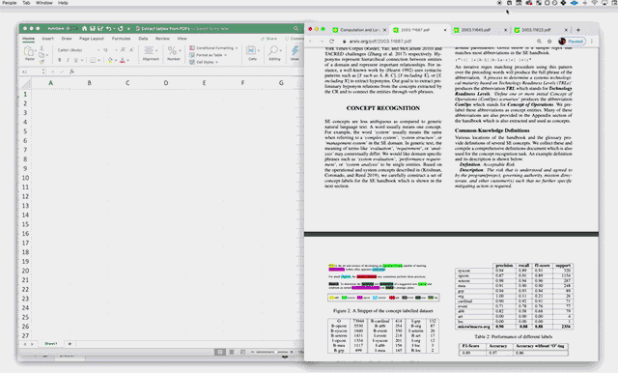Open the Page Layout ribbon tab

click(x=92, y=39)
